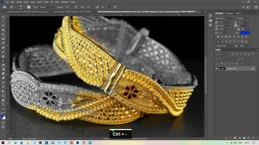The image size is (259, 145).
Task: Toggle Strikethrough in Character panel
Action: [246, 37]
